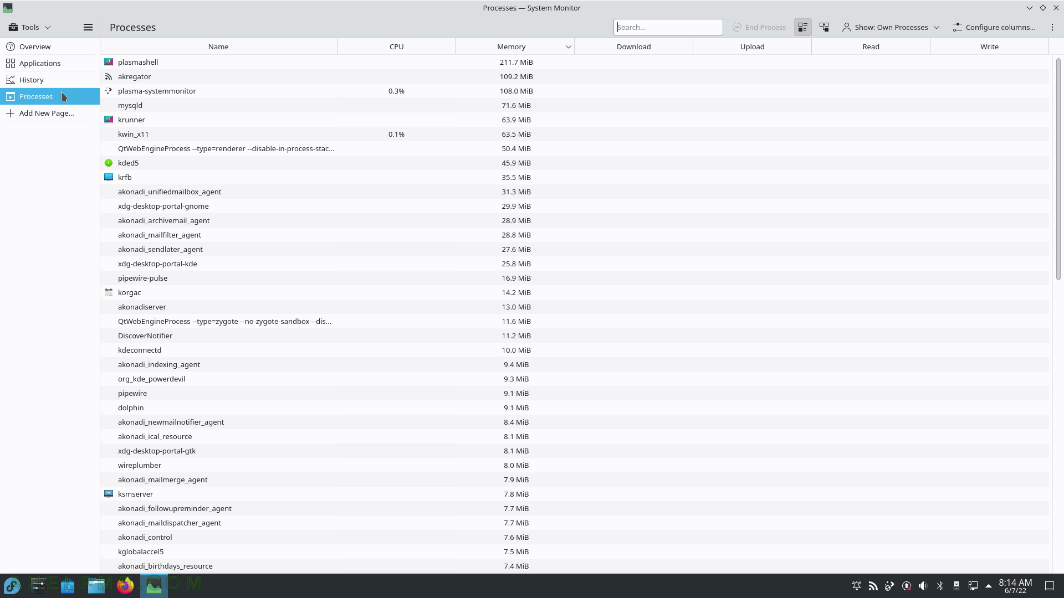Open notifications bell in system tray
The width and height of the screenshot is (1064, 598).
tap(856, 586)
